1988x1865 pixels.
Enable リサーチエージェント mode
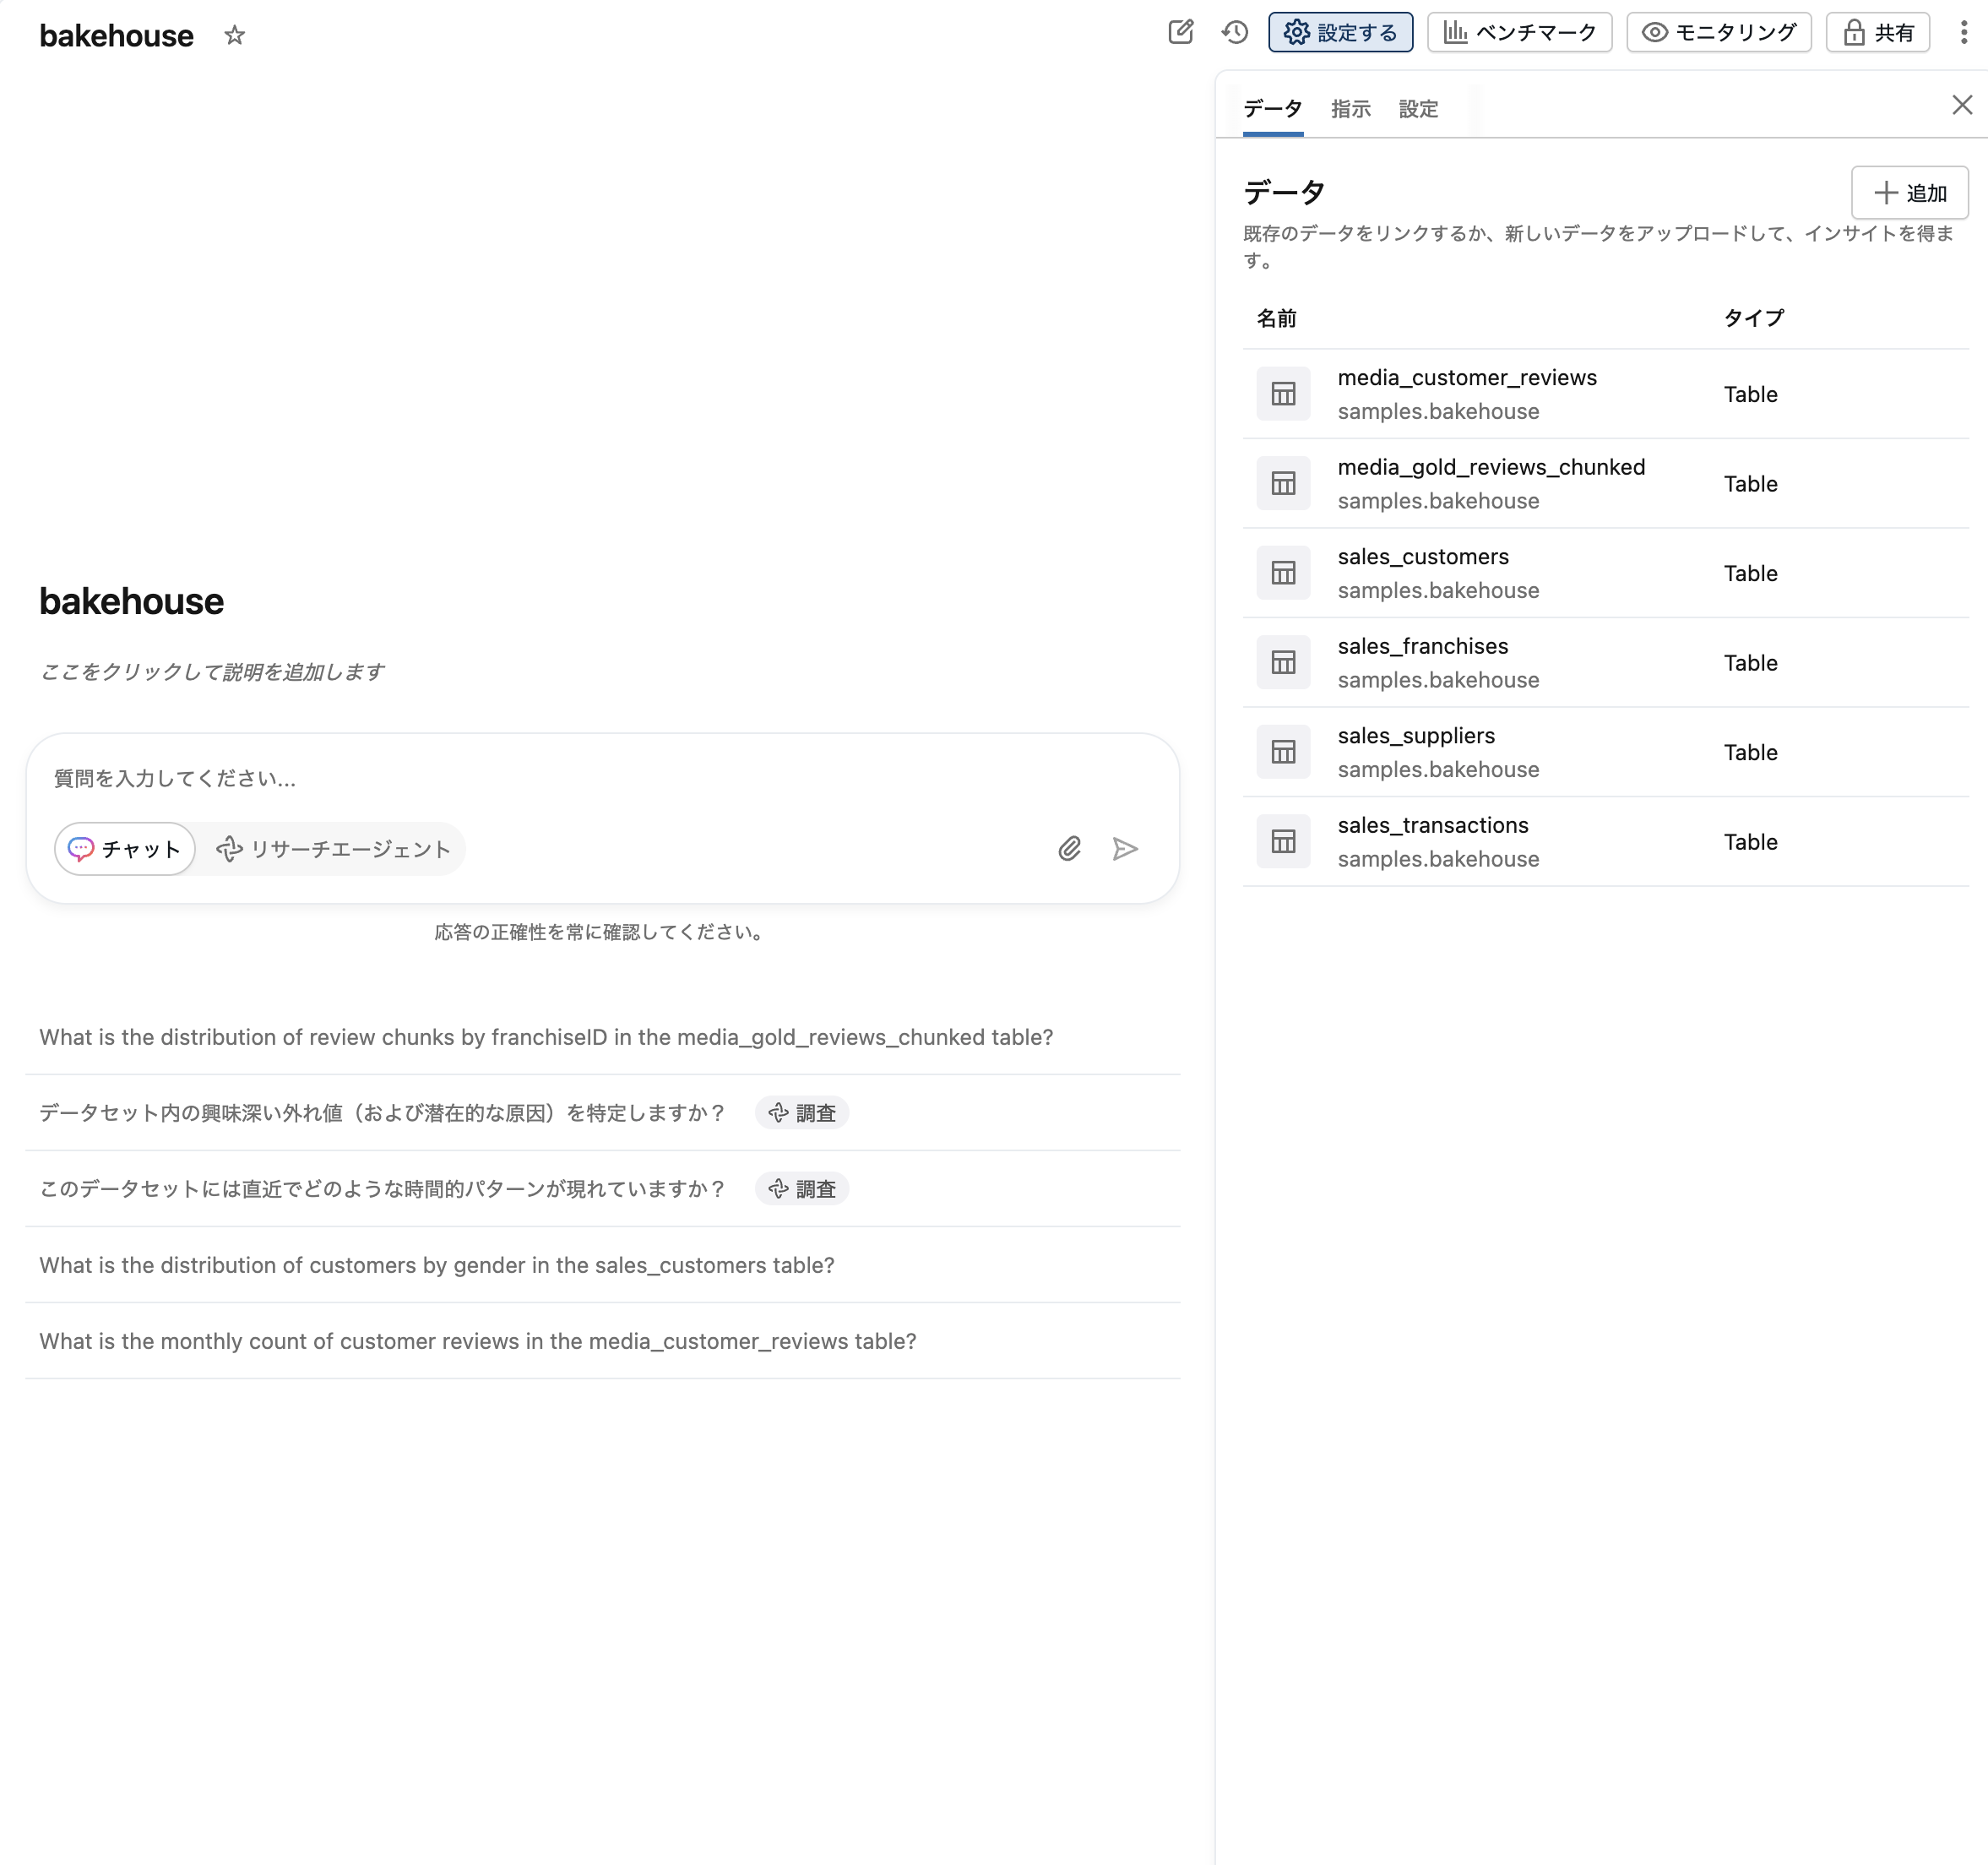pyautogui.click(x=332, y=848)
